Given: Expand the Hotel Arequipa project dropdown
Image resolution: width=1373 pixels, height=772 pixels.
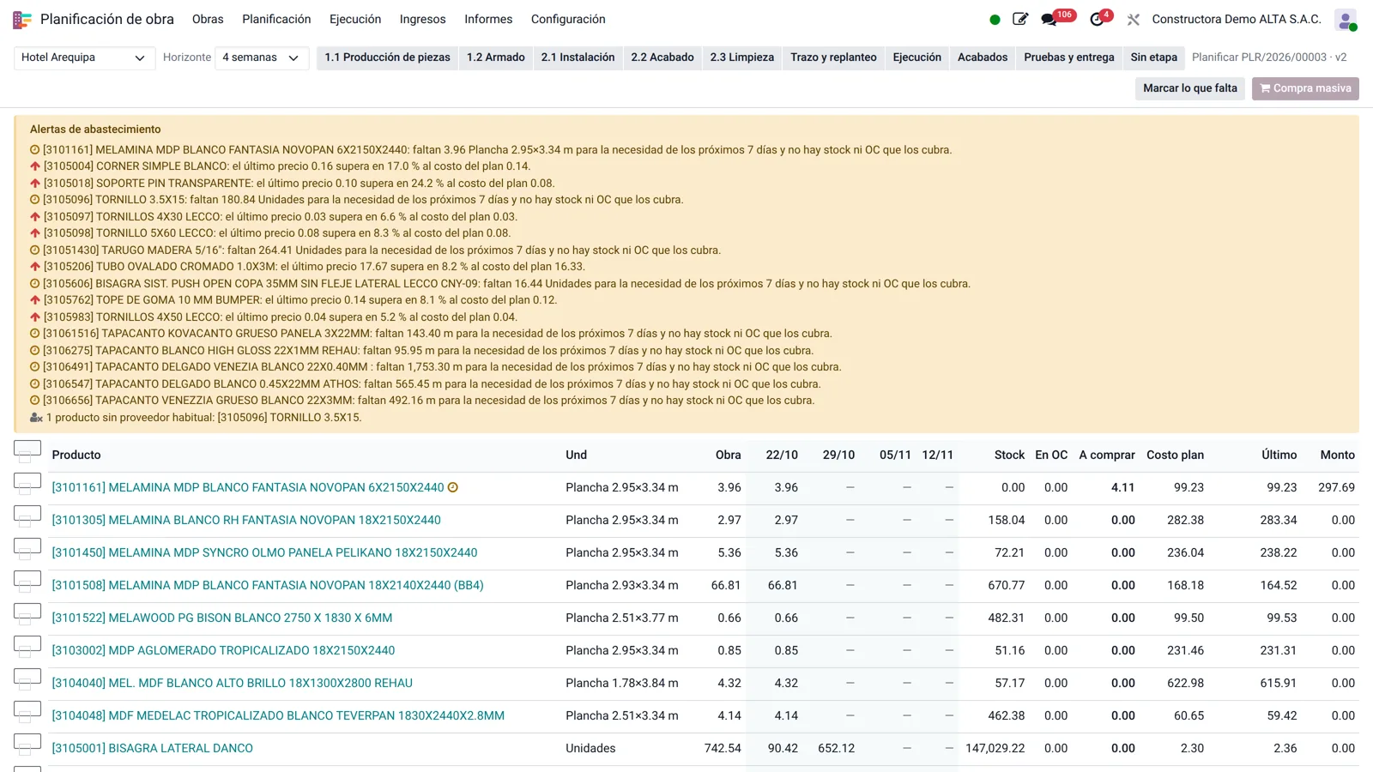Looking at the screenshot, I should (x=84, y=57).
